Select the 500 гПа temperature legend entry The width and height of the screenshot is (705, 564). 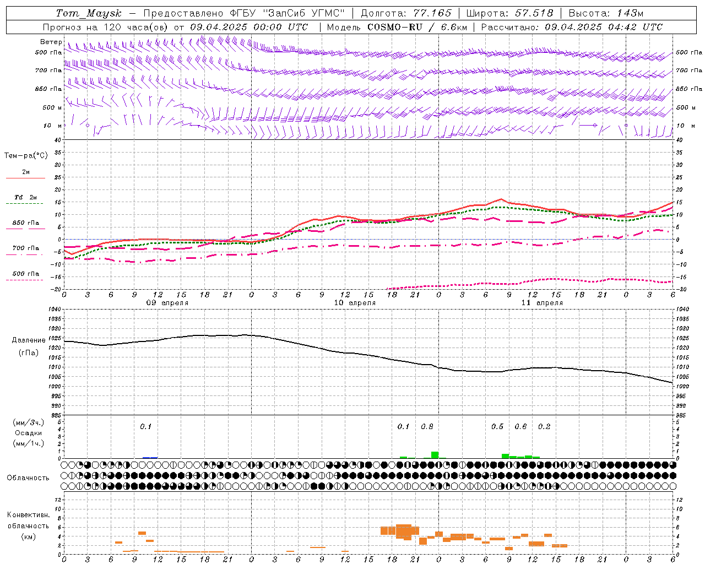(25, 274)
